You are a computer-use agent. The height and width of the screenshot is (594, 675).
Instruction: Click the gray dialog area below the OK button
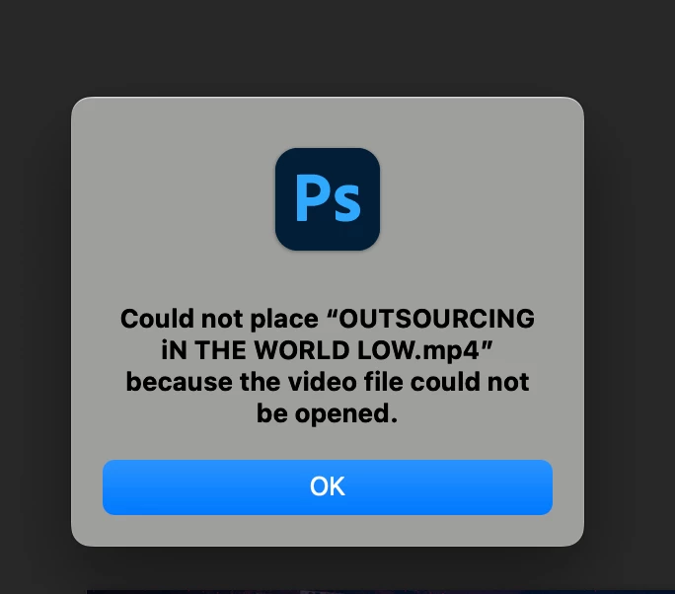tap(328, 530)
